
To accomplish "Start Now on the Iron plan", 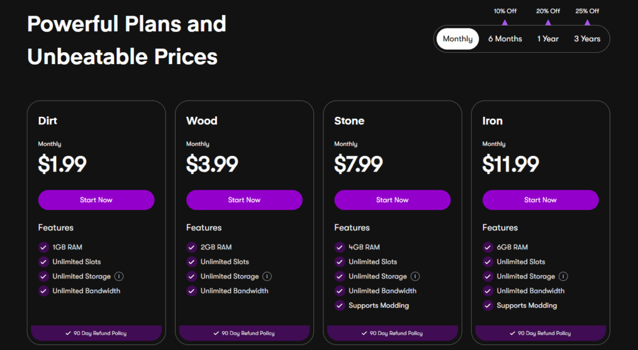I will point(541,200).
